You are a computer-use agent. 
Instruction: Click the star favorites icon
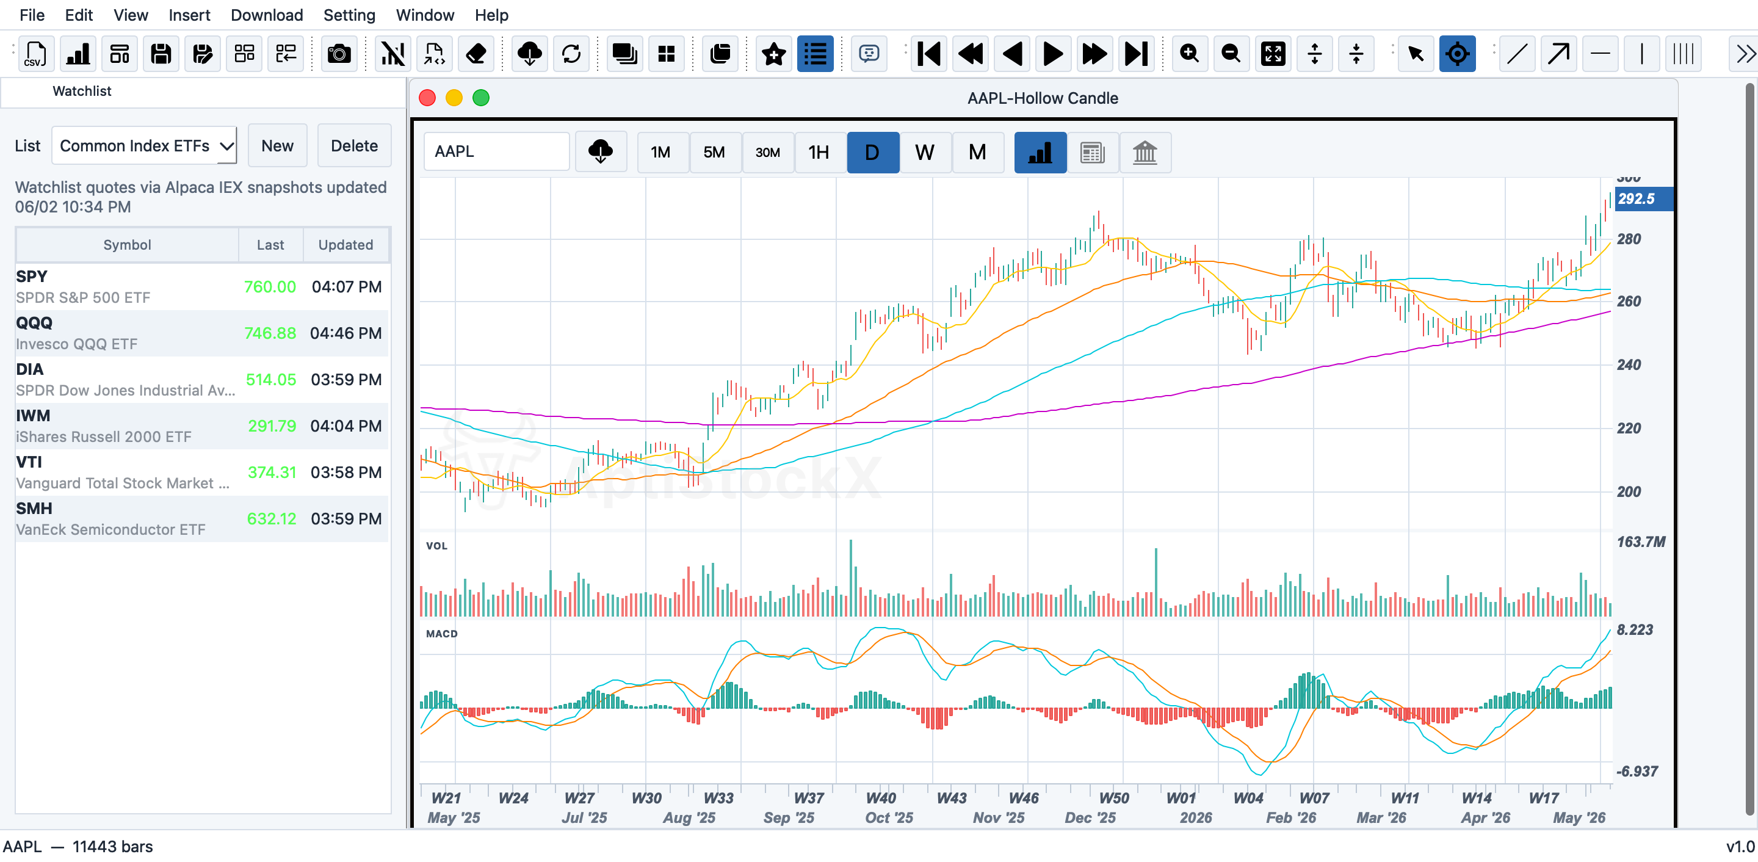[774, 53]
